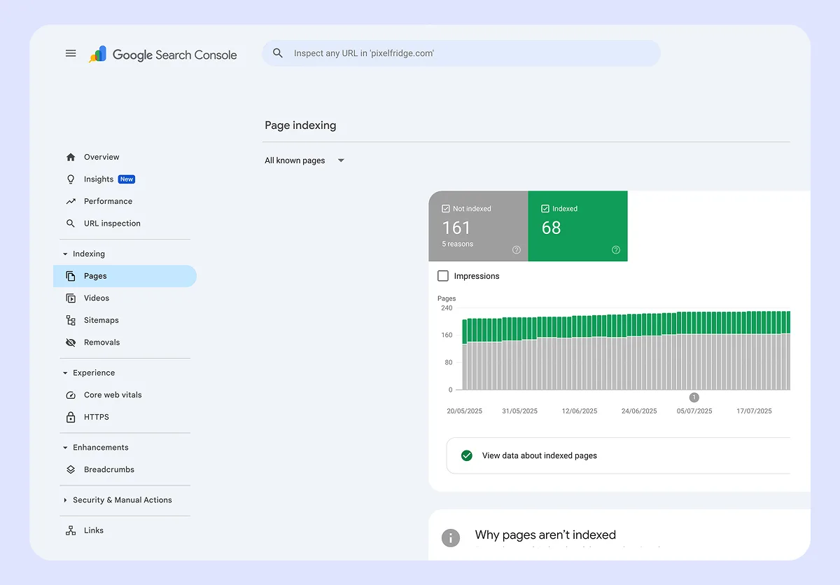Click the 12/06/2025 date label
Image resolution: width=840 pixels, height=585 pixels.
click(x=580, y=411)
